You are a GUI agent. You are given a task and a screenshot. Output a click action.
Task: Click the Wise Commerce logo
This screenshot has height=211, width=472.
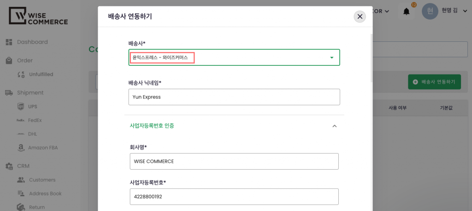(39, 16)
